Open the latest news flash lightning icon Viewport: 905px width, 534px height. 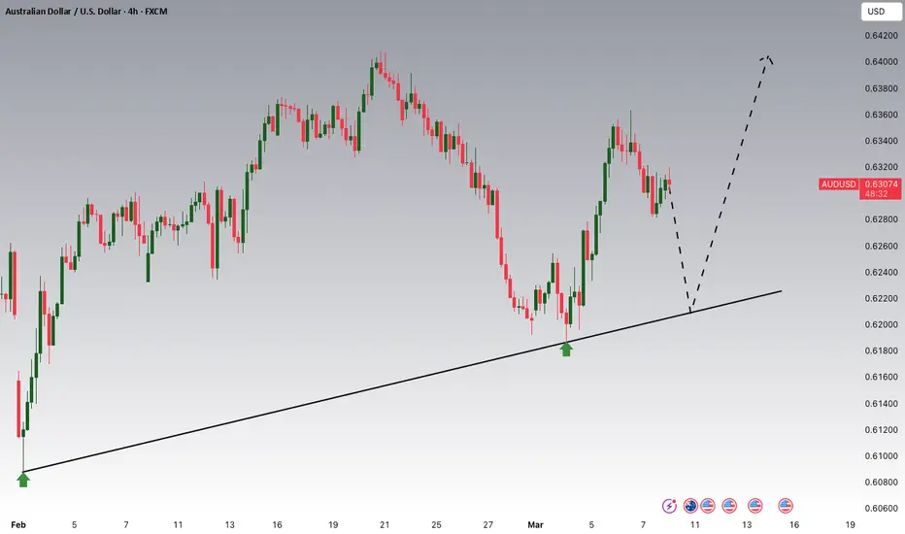pyautogui.click(x=669, y=506)
